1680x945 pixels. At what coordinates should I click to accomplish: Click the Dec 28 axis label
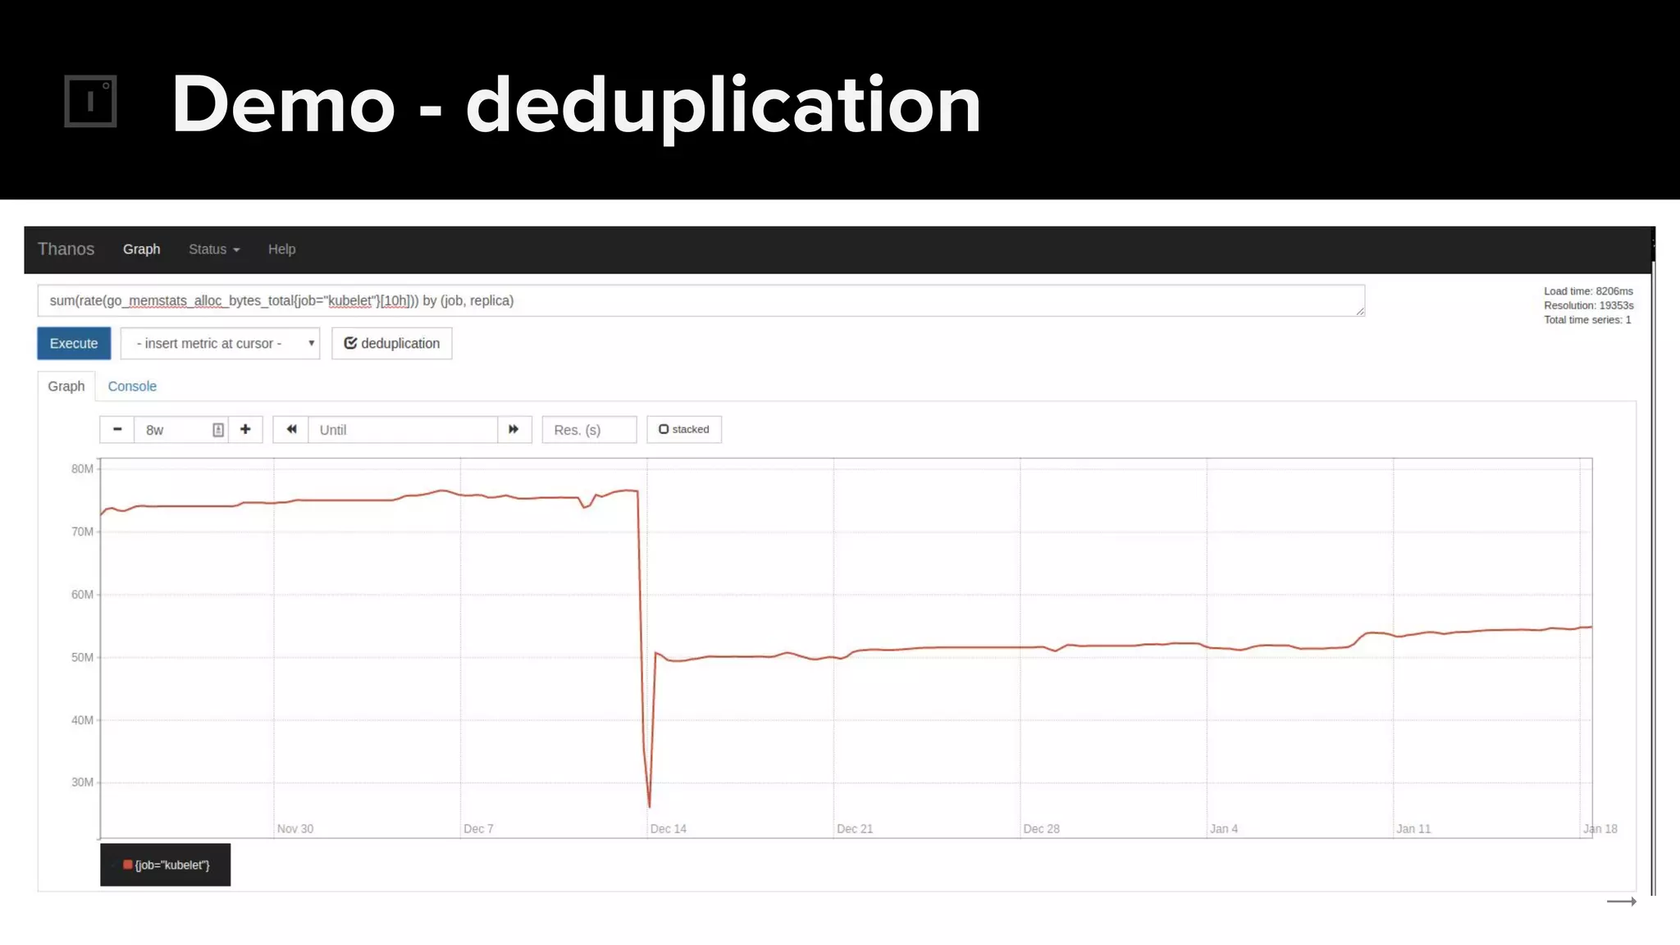pyautogui.click(x=1041, y=829)
